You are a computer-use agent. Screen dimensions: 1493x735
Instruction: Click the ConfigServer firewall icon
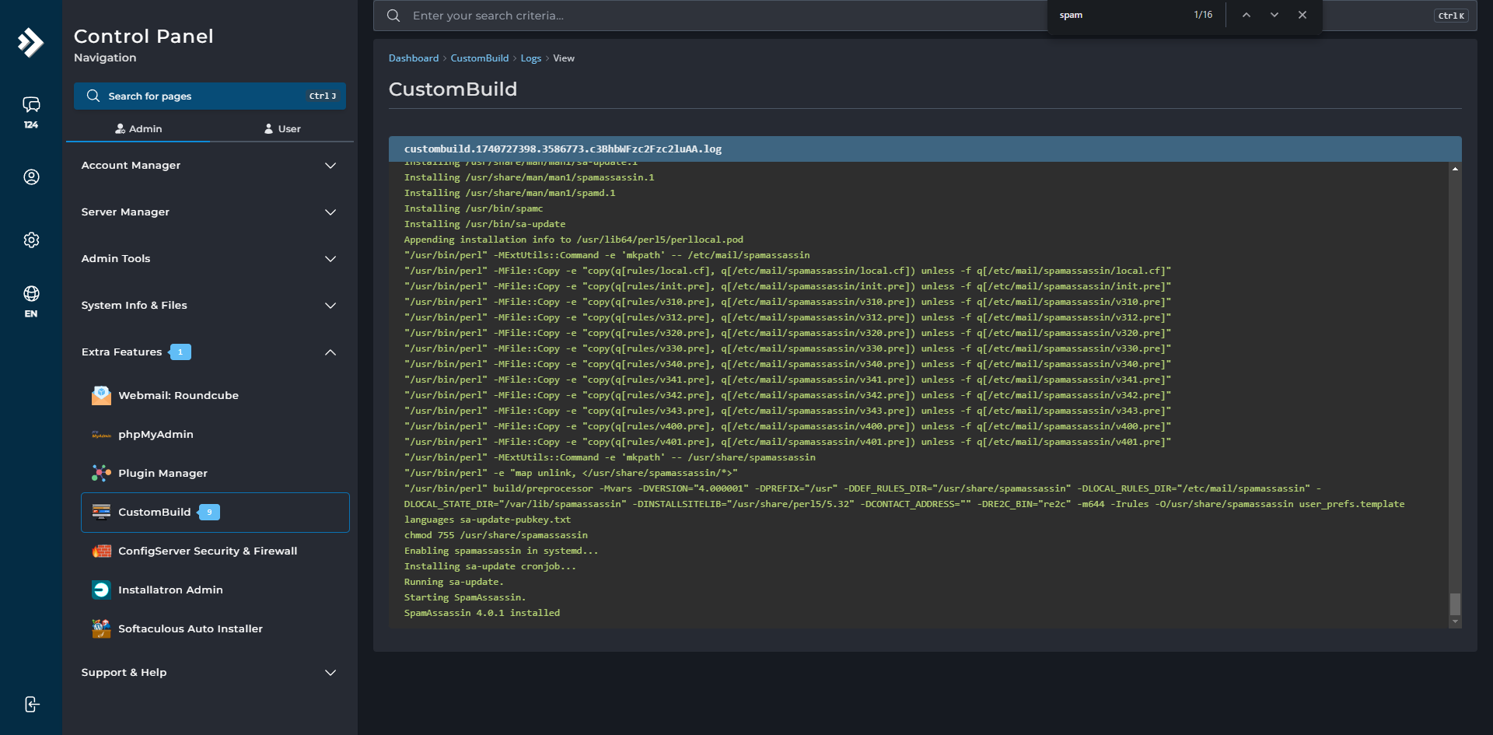coord(101,551)
